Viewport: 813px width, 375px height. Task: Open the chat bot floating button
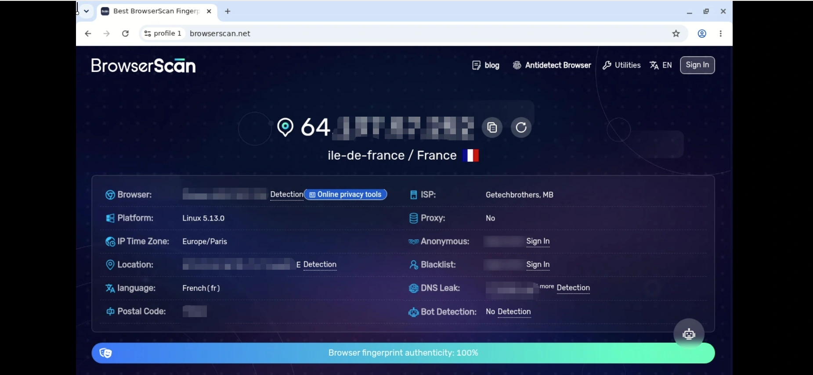tap(689, 334)
